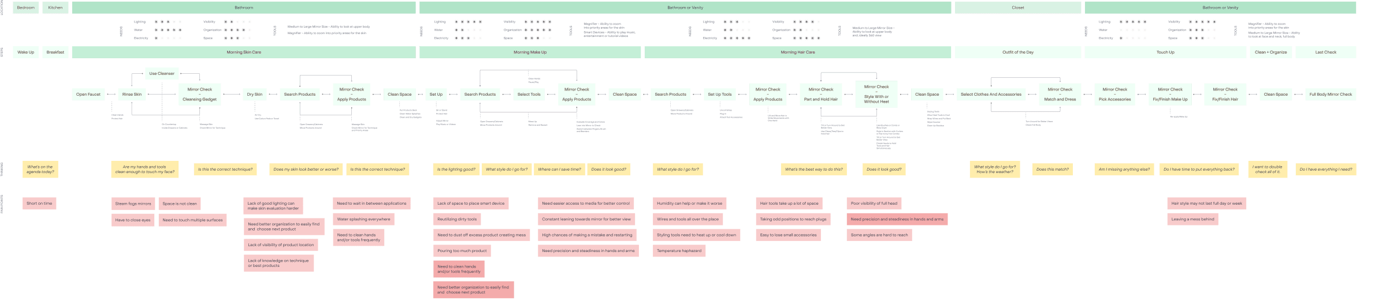
Task: Click the Closet location header
Action: pyautogui.click(x=1017, y=7)
